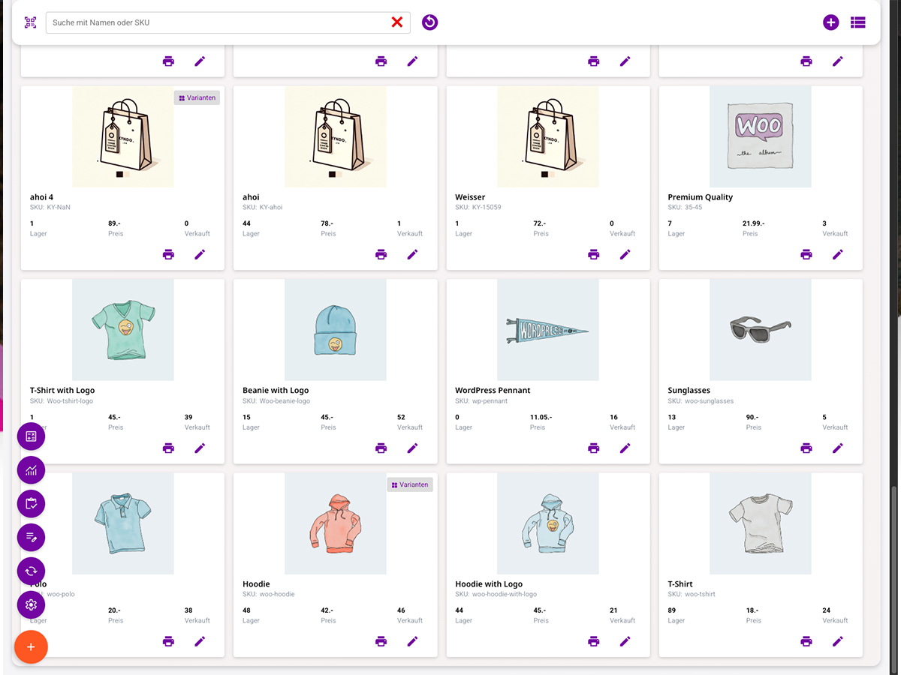Open the edit list floating button
Viewport: 901px width, 675px height.
(31, 537)
